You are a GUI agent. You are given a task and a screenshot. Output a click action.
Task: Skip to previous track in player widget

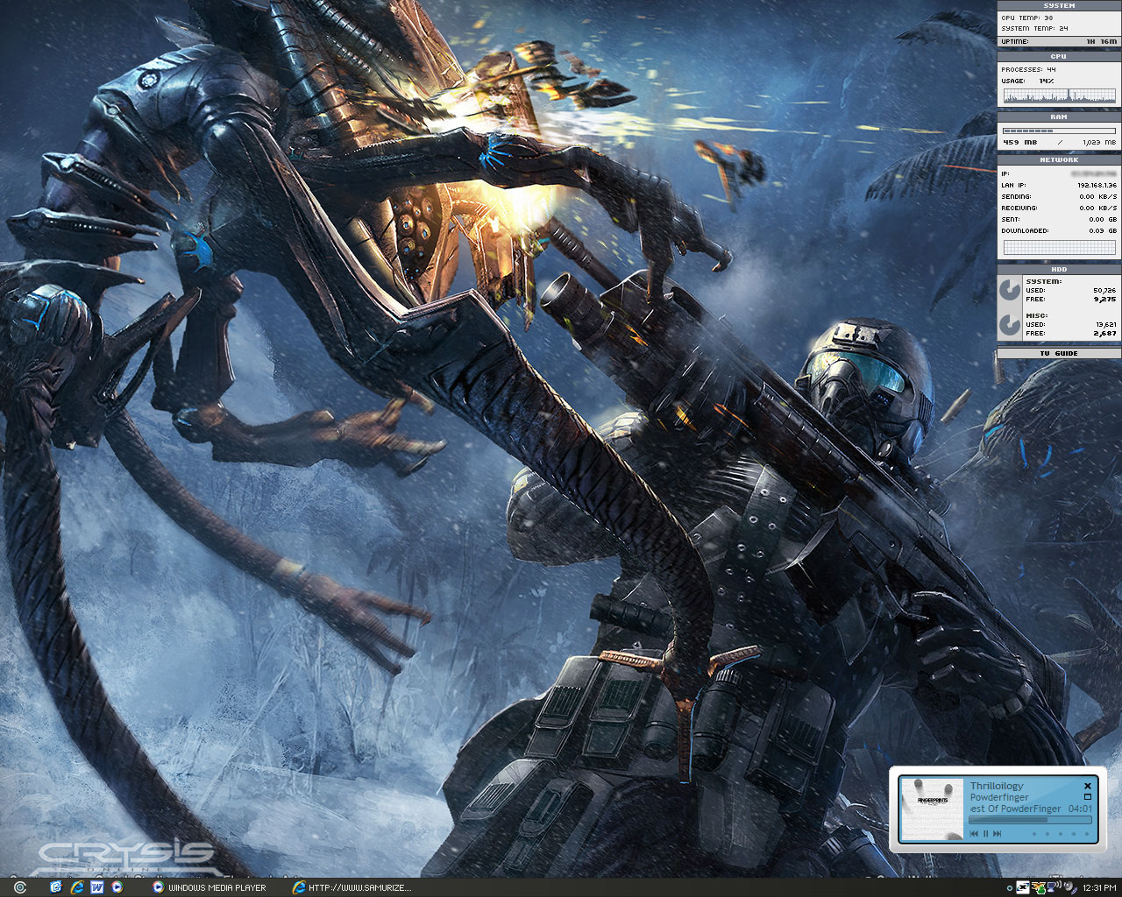pyautogui.click(x=974, y=834)
